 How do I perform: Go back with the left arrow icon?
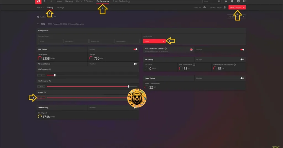tap(44, 1)
